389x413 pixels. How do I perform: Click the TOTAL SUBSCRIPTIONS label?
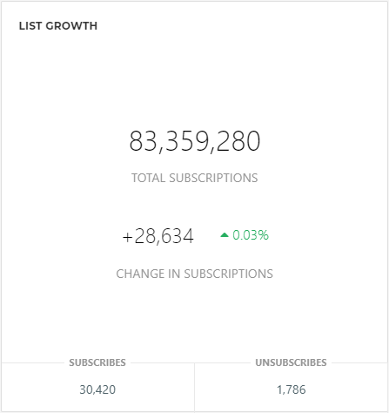[195, 178]
